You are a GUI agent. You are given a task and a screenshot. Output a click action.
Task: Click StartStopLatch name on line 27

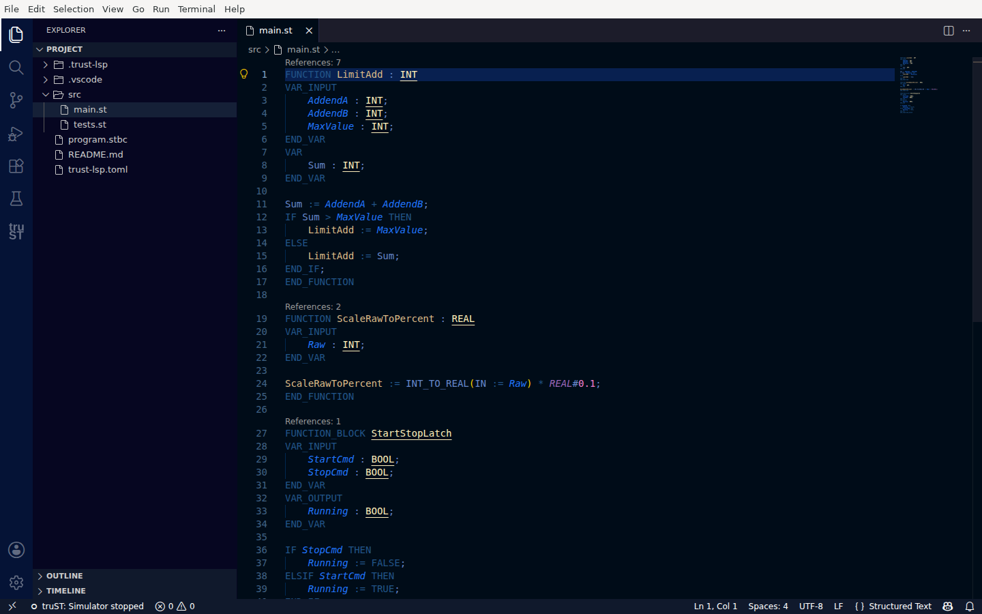(x=411, y=433)
